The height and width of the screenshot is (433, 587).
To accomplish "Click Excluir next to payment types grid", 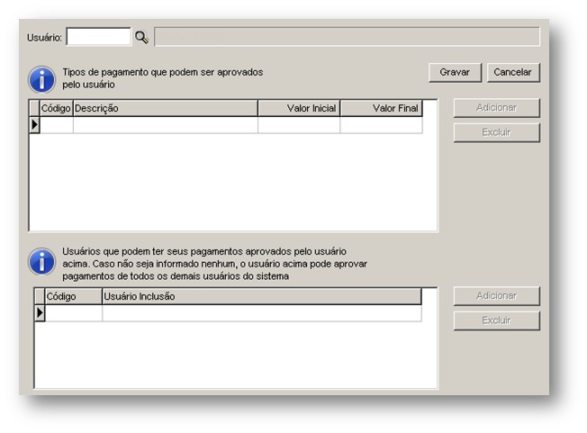I will 496,132.
